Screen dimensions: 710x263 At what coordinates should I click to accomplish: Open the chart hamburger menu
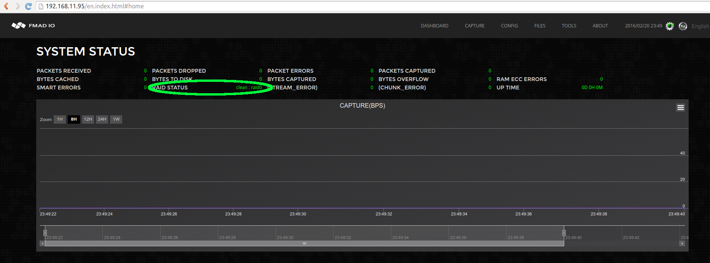681,108
